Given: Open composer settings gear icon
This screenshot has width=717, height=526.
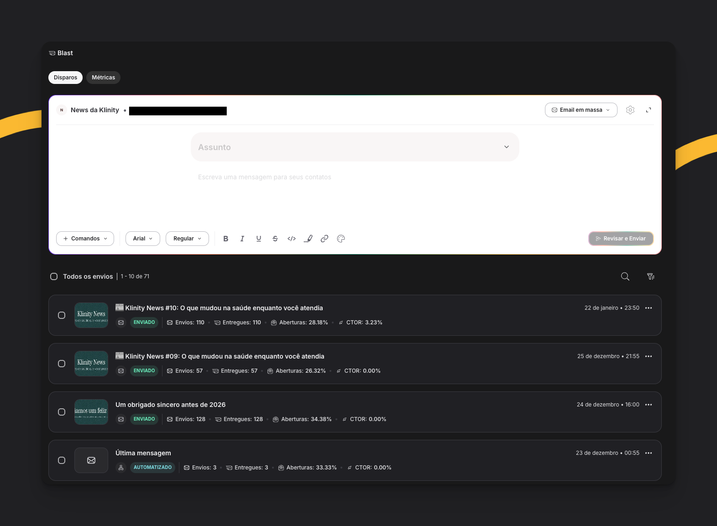Looking at the screenshot, I should [630, 110].
